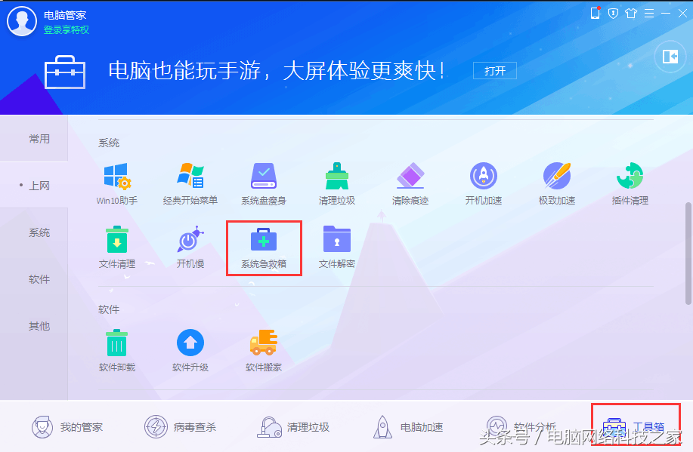The image size is (693, 452).
Task: Select the 上网 sidebar tab
Action: tap(34, 186)
